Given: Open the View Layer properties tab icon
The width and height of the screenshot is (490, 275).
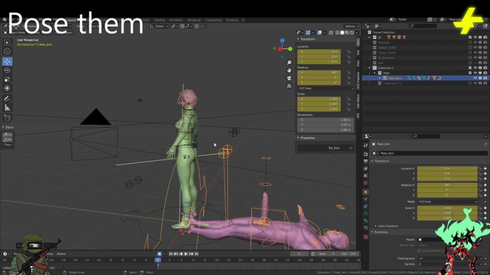Looking at the screenshot, I should tap(366, 168).
